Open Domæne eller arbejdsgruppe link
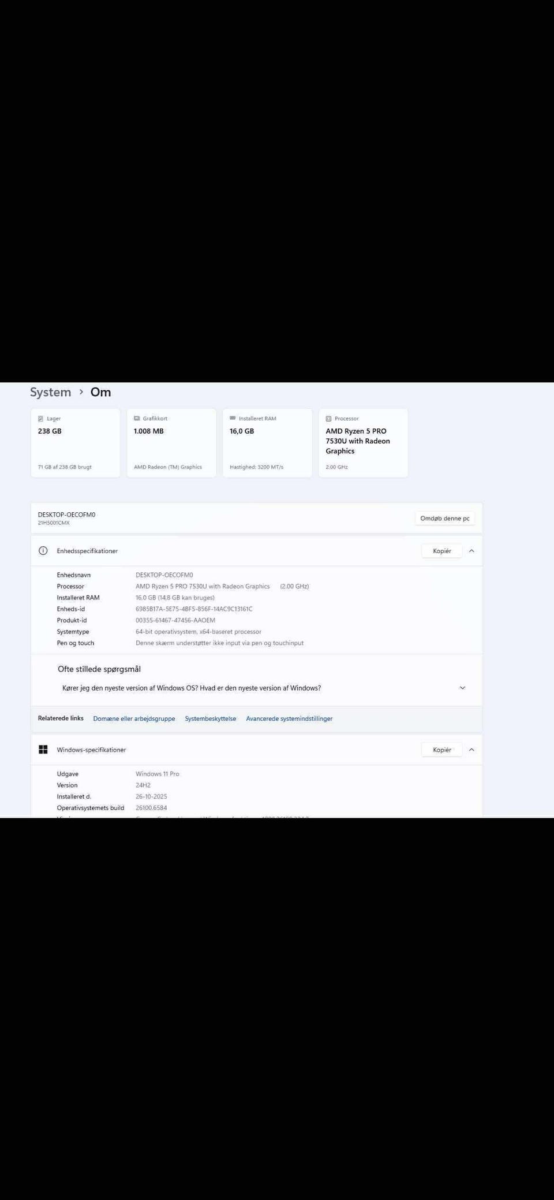Viewport: 554px width, 1200px height. 134,719
